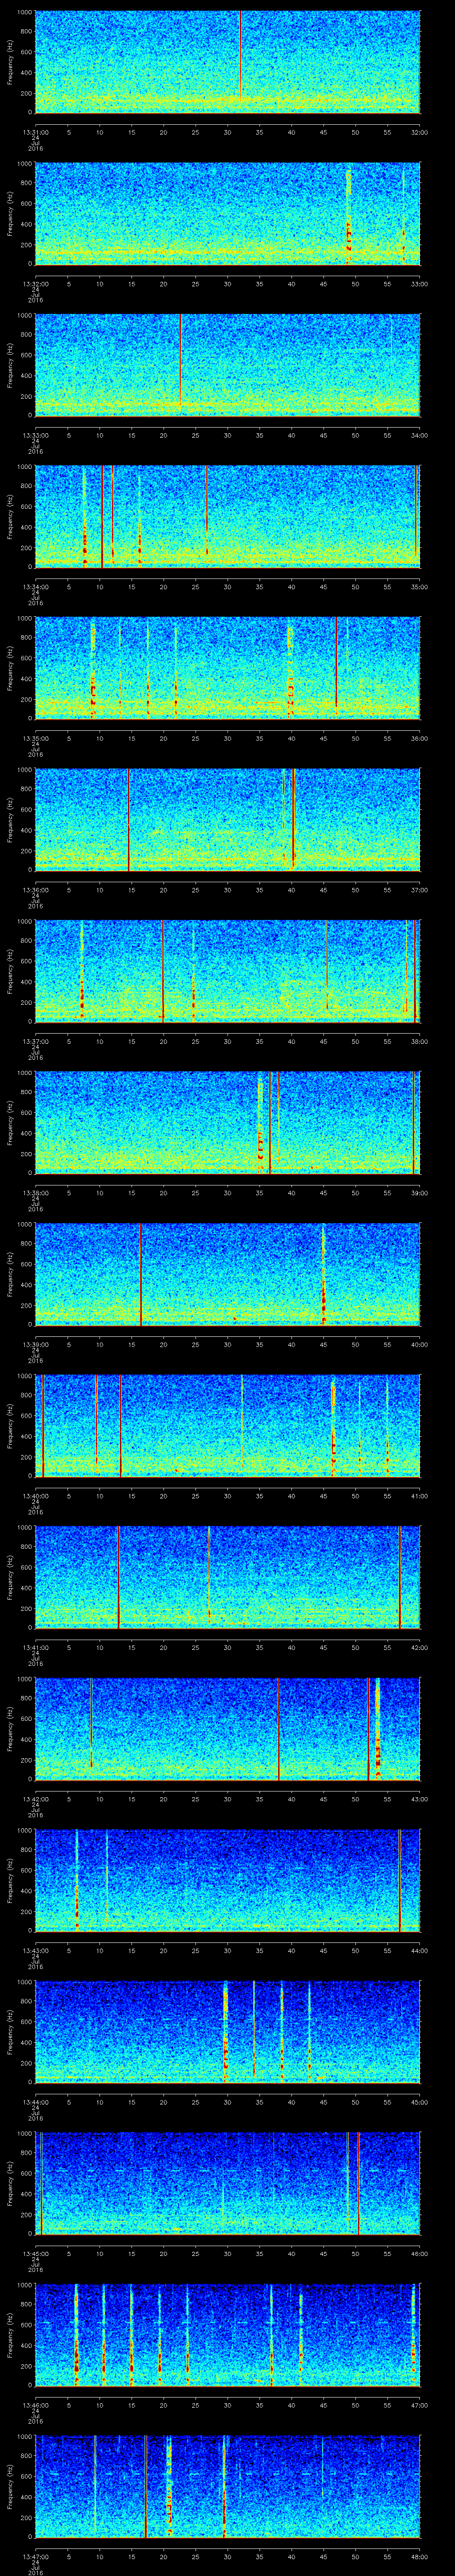This screenshot has height=2576, width=455.
Task: Click the 13:31:00 start time label
Action: tap(35, 132)
